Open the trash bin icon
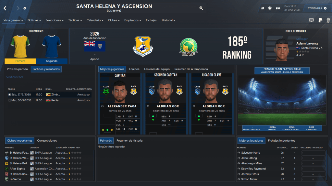The image size is (332, 186). click(328, 20)
